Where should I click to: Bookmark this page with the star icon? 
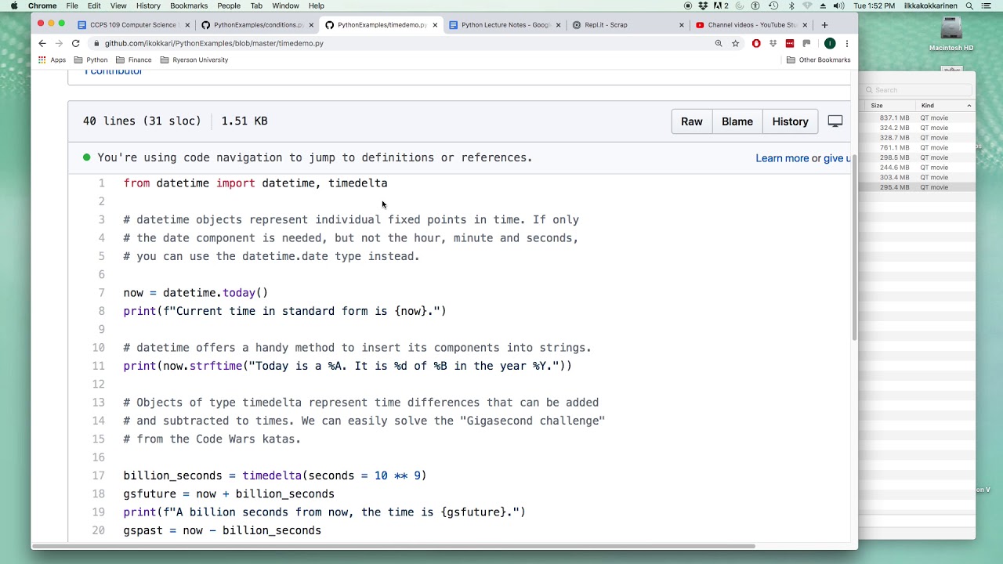click(735, 44)
